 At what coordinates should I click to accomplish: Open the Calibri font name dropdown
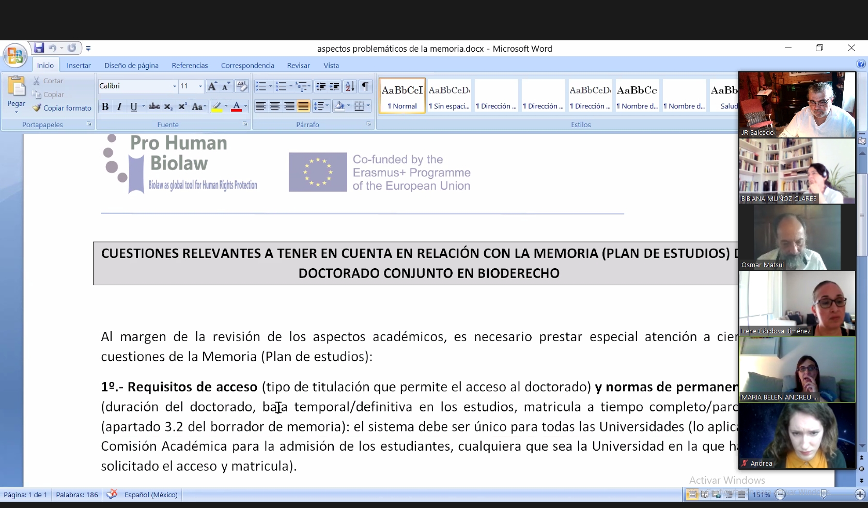click(175, 86)
